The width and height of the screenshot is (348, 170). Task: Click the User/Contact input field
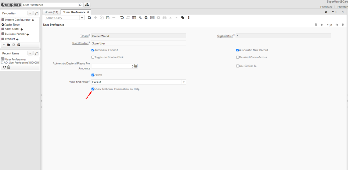pyautogui.click(x=138, y=43)
